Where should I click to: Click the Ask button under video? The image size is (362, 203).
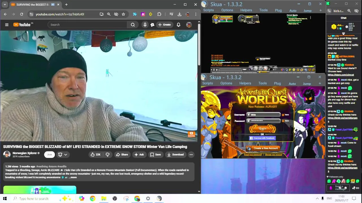[x=139, y=155]
